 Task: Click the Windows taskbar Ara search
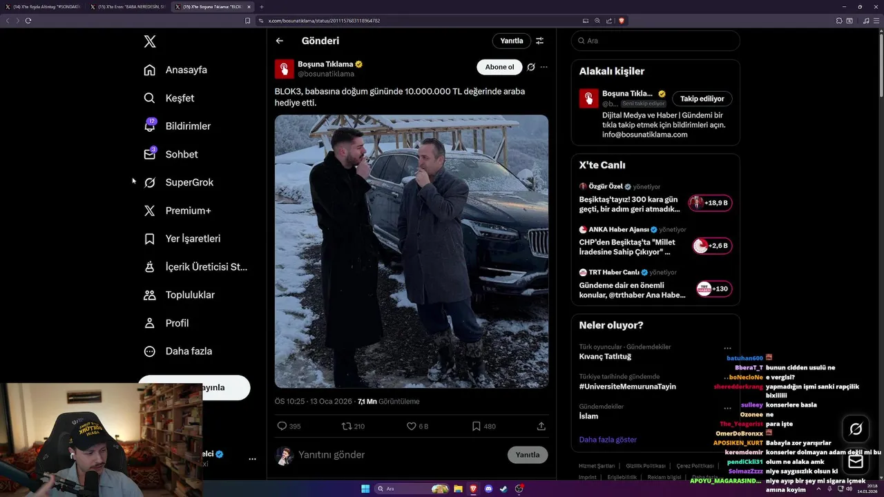(412, 489)
